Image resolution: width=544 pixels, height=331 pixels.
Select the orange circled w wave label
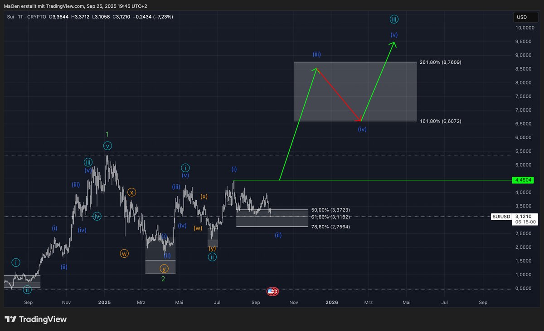124,254
